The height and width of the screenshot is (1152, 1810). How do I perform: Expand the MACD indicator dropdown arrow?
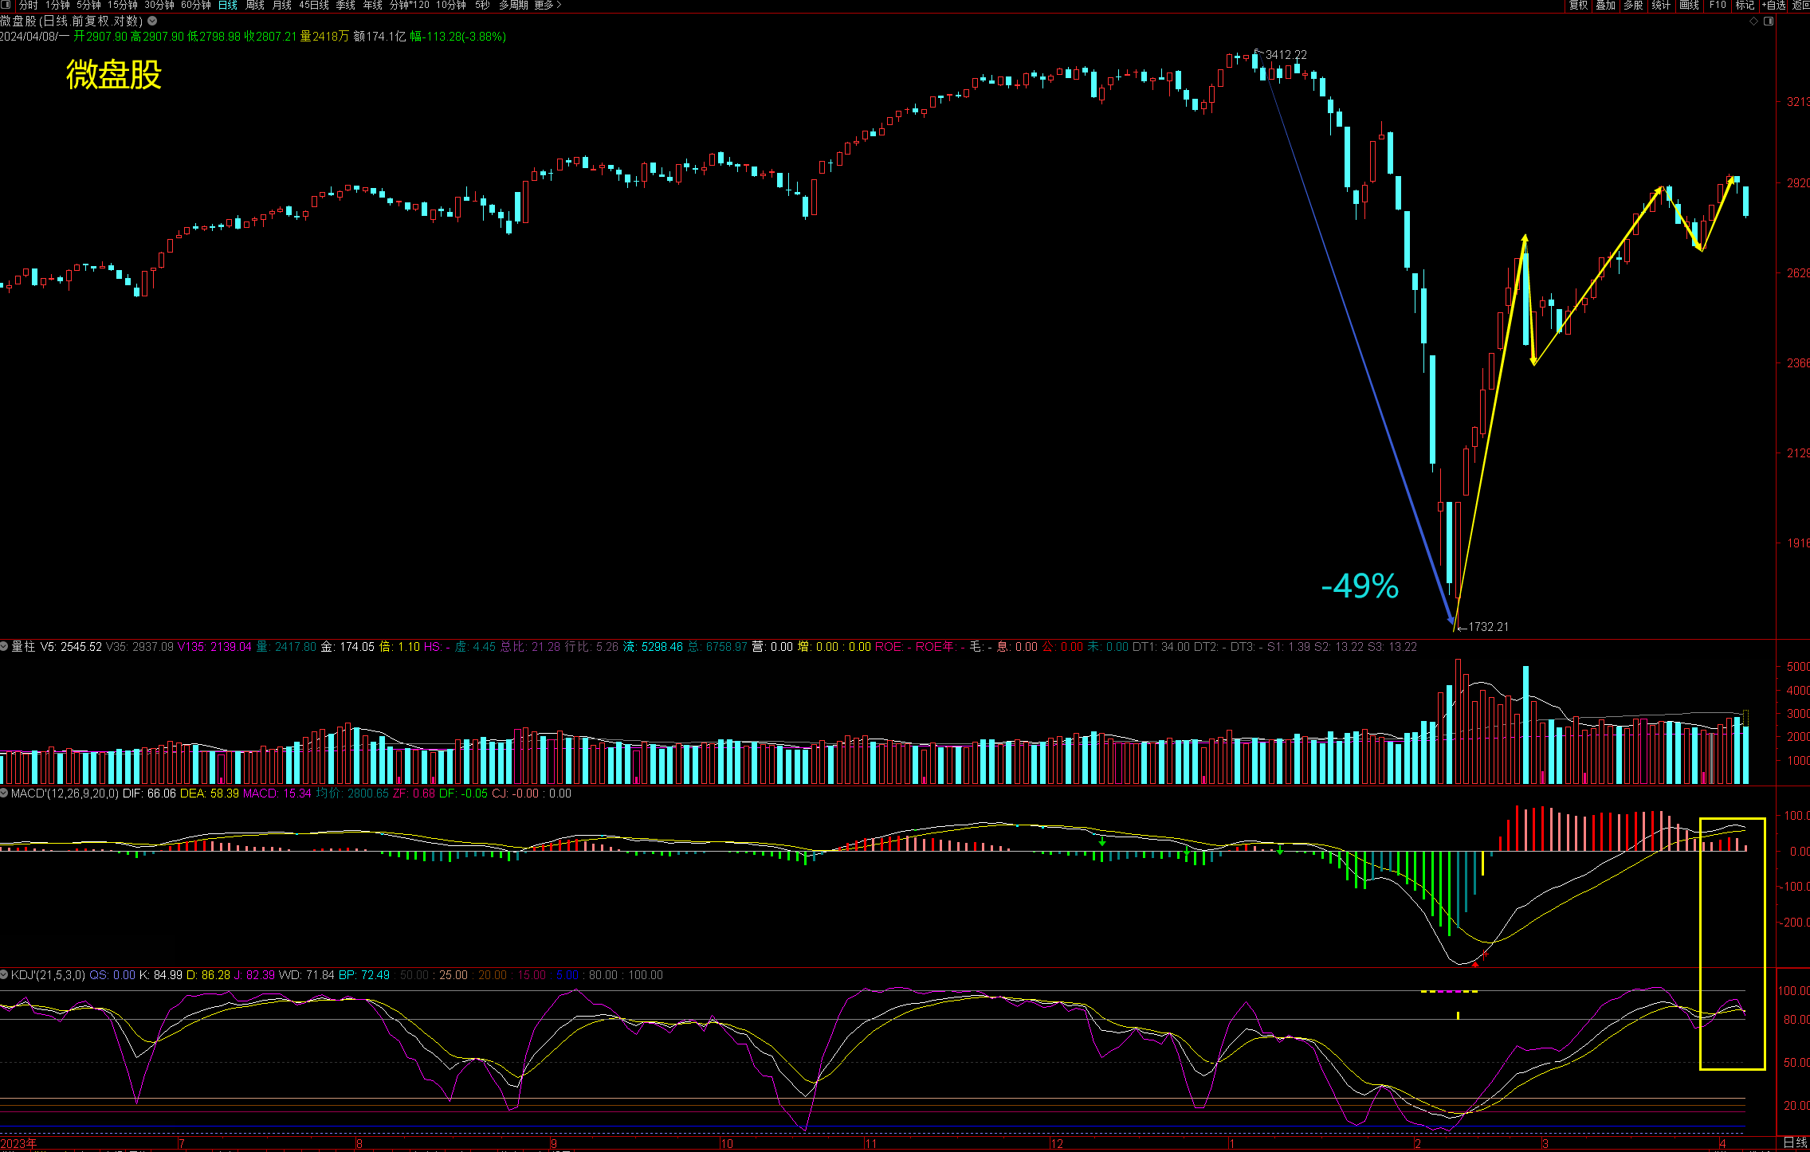coord(5,793)
